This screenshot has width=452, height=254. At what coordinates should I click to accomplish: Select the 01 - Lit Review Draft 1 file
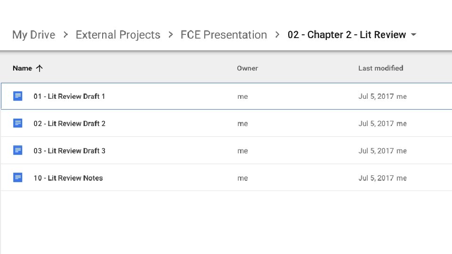(x=69, y=96)
